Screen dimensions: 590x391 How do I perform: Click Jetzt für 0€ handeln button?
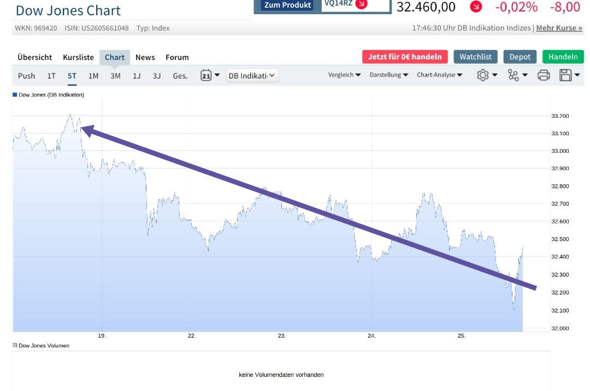click(x=405, y=57)
